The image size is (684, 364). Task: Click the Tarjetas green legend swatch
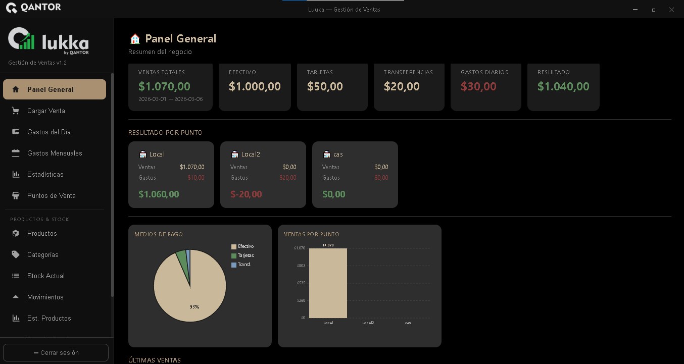pyautogui.click(x=234, y=255)
